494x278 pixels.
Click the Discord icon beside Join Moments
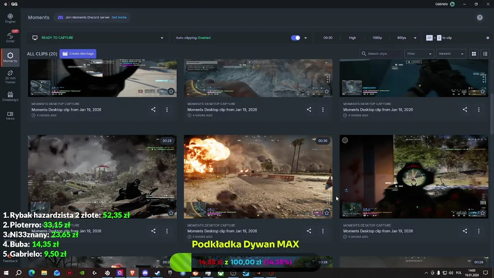60,17
